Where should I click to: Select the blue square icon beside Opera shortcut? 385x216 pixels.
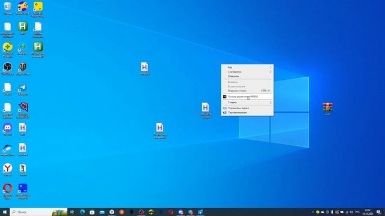point(23,191)
